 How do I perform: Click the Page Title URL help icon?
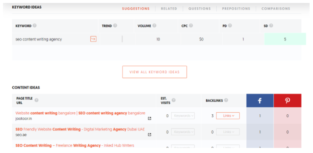click(x=36, y=100)
